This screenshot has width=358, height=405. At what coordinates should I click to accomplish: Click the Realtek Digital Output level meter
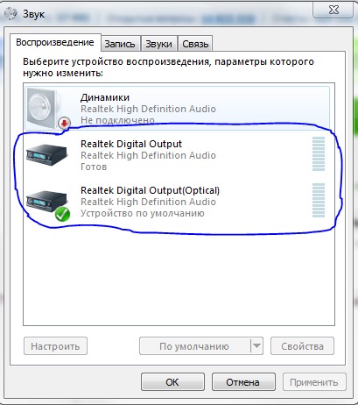tap(319, 153)
